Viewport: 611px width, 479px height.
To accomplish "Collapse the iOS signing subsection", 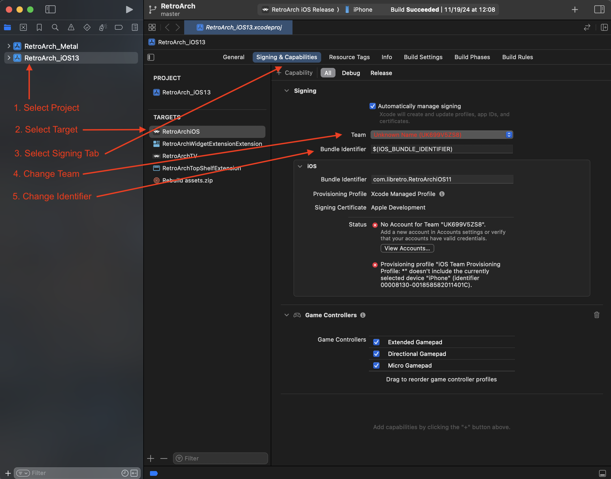I will (300, 166).
